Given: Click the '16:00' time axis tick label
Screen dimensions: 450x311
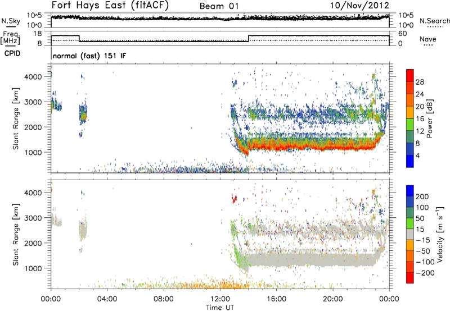Looking at the screenshot, I should tap(276, 299).
